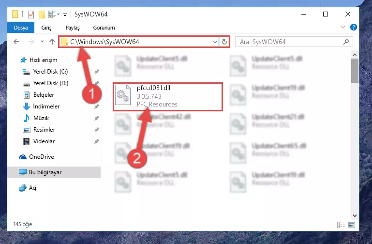Switch to details view layout icon

click(341, 225)
